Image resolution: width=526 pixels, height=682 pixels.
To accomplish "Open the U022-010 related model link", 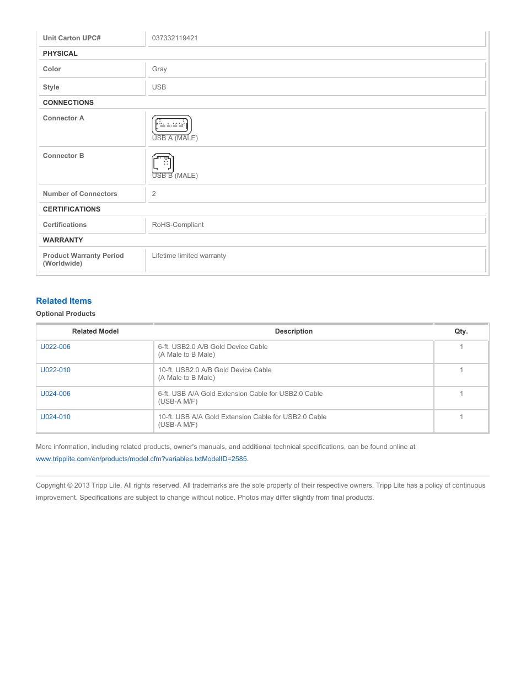I will click(55, 370).
